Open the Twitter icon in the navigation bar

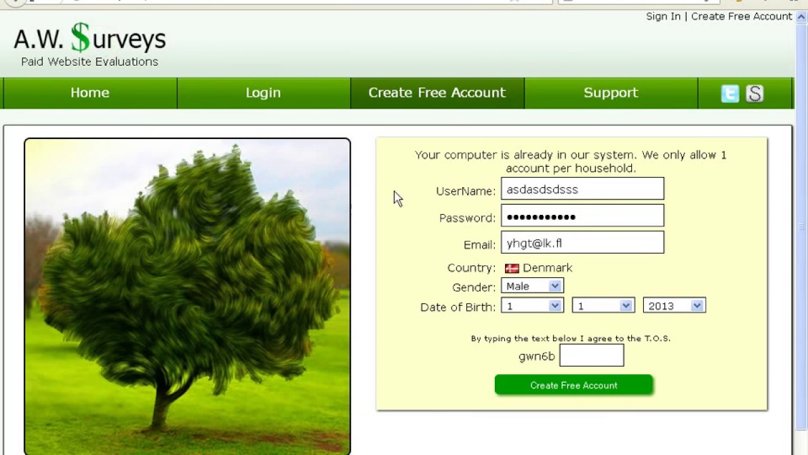(x=730, y=94)
